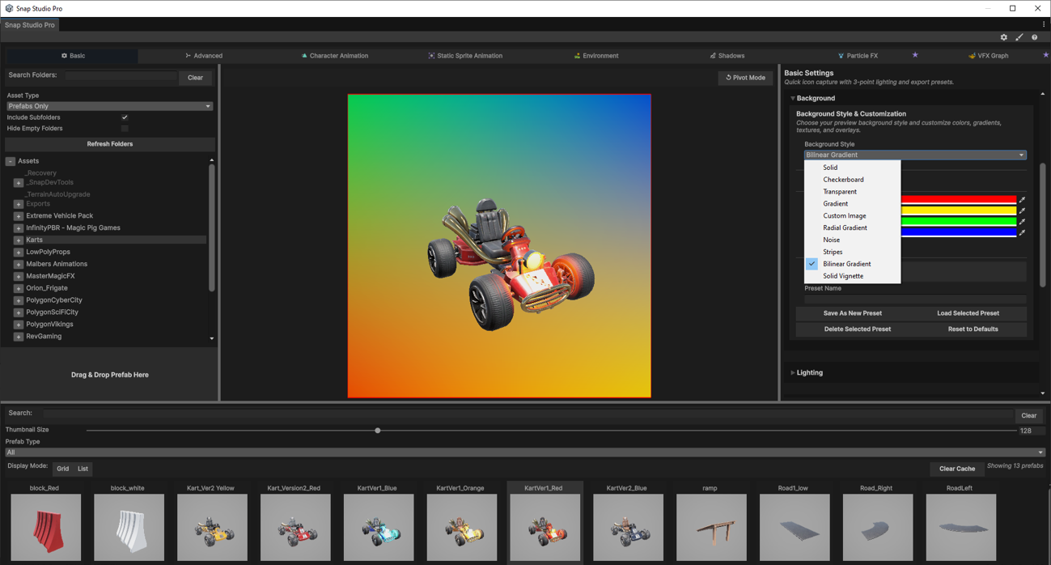Select the block_Red prefab thumbnail
The image size is (1051, 565).
click(45, 527)
